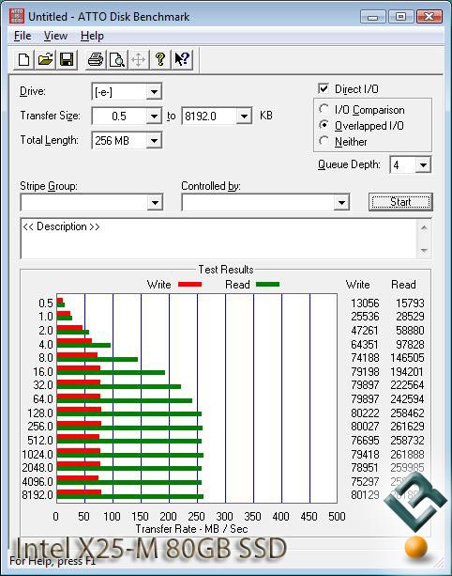This screenshot has width=452, height=576.
Task: Open a saved benchmark file icon
Action: [x=45, y=59]
